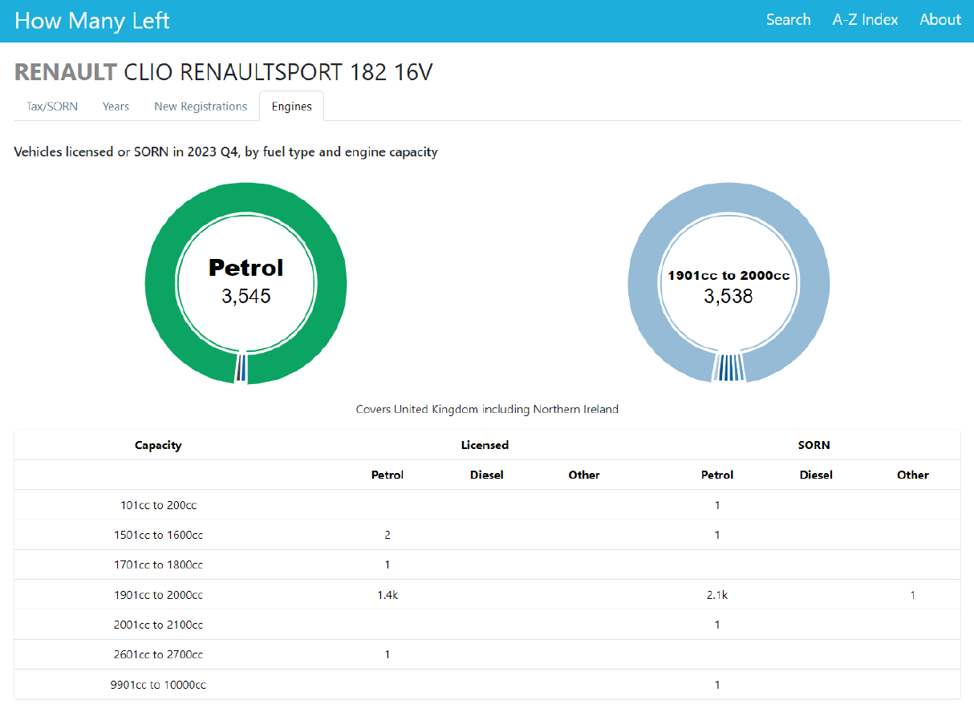The width and height of the screenshot is (974, 708).
Task: Go to the How Many Left homepage
Action: [x=92, y=21]
